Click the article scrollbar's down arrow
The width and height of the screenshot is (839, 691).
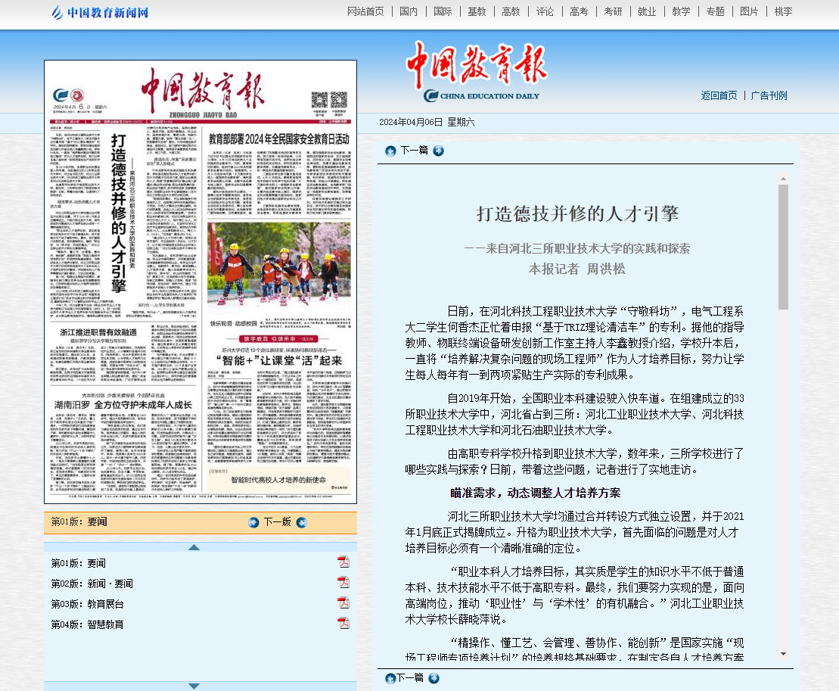[783, 653]
